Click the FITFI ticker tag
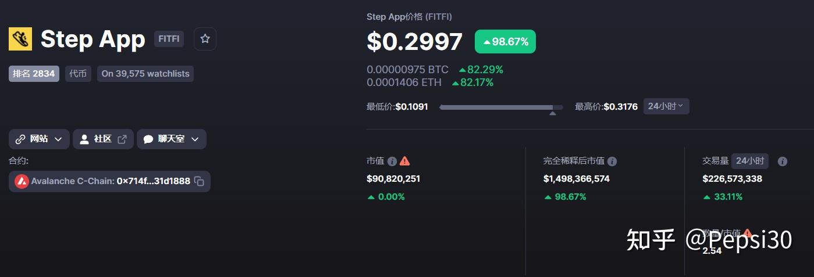Screen dimensions: 814x277 point(169,39)
